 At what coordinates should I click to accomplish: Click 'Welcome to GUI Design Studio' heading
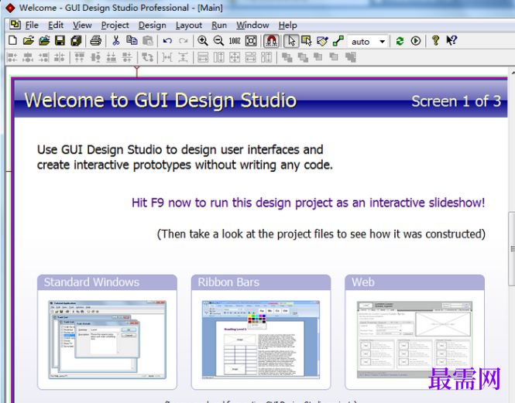pos(160,100)
